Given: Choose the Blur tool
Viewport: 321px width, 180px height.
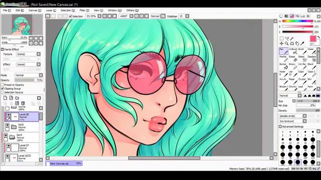Looking at the screenshot, I should (x=312, y=81).
